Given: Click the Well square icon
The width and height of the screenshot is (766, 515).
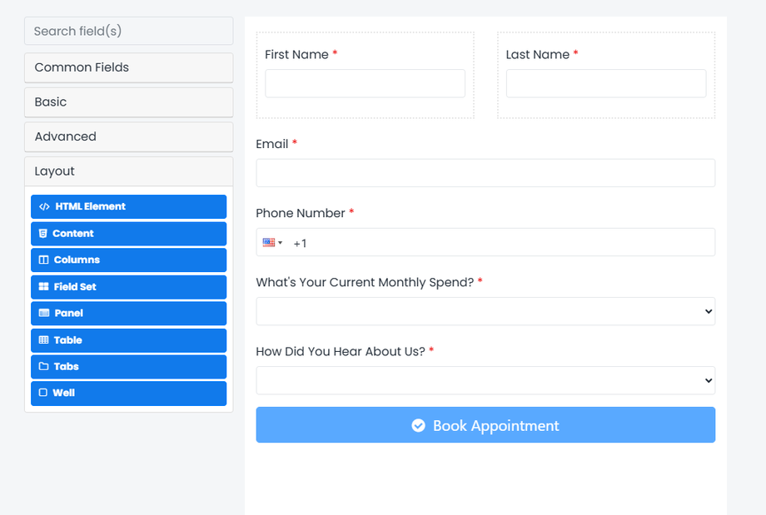Looking at the screenshot, I should click(x=43, y=394).
